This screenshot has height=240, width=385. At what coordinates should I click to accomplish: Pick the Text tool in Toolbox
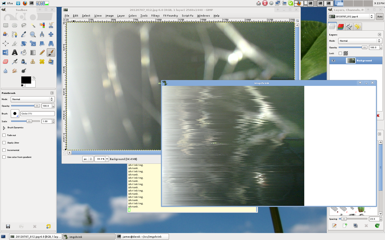coord(15,53)
